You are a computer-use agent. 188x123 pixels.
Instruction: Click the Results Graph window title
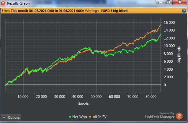[18, 3]
